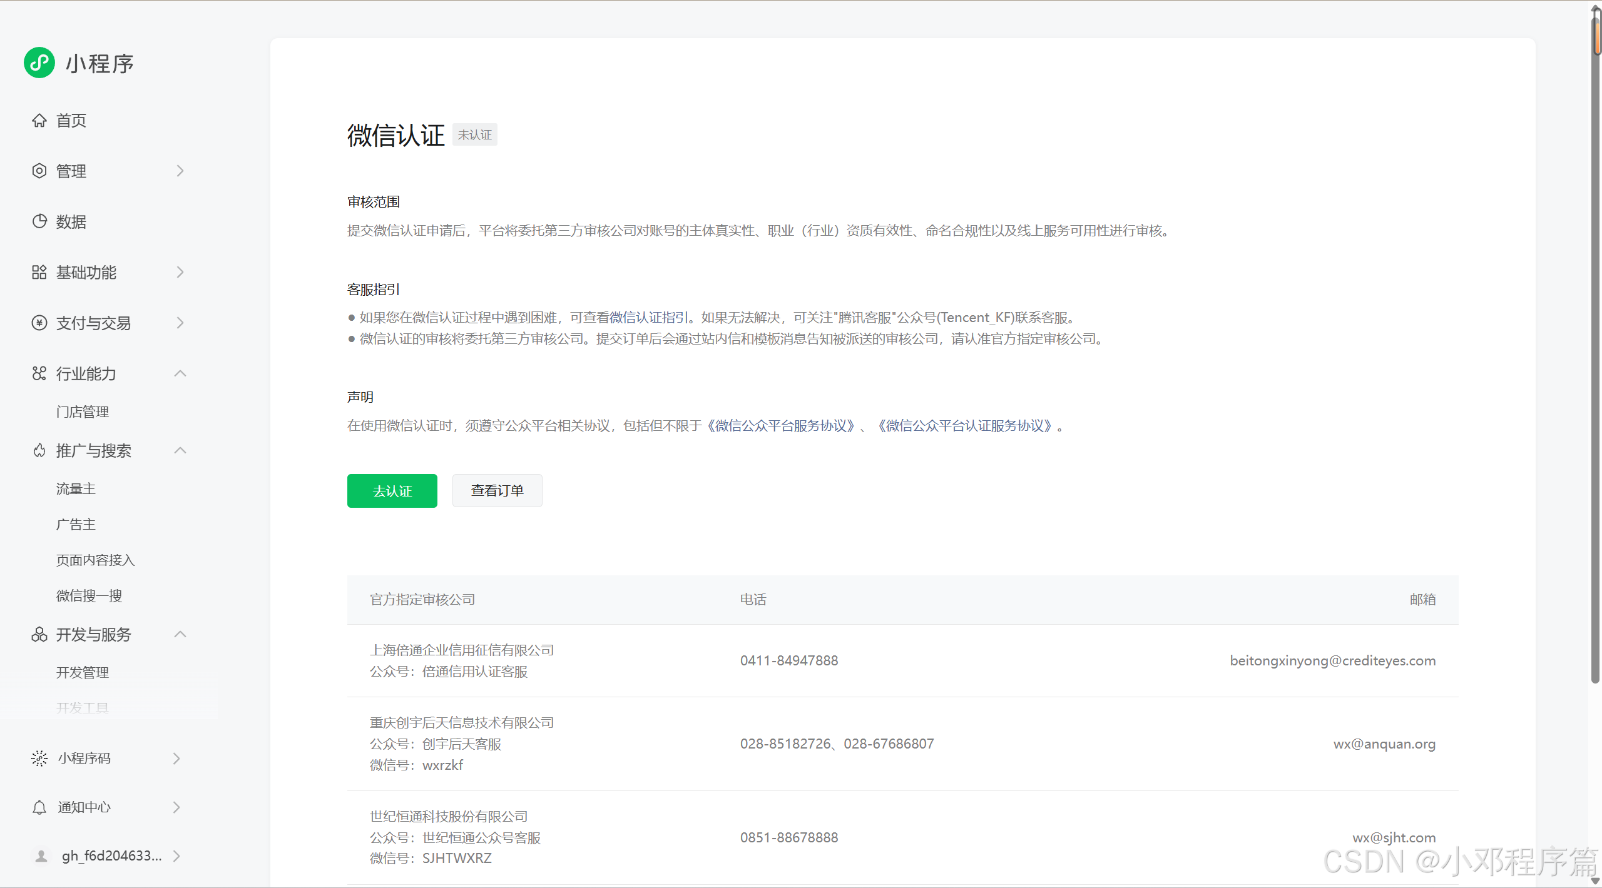
Task: Expand the 小程序码 menu chevron
Action: 176,758
